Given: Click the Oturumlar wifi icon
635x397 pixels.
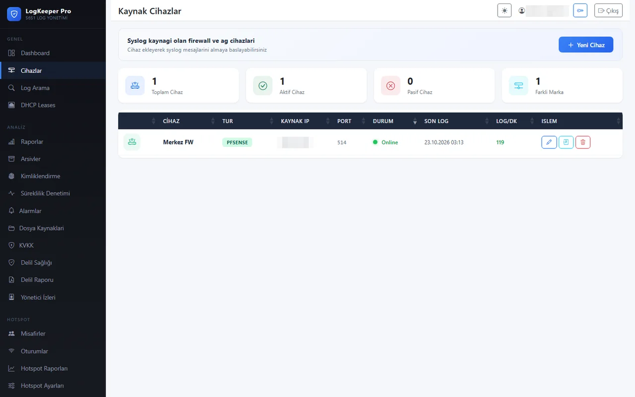Looking at the screenshot, I should [x=11, y=351].
